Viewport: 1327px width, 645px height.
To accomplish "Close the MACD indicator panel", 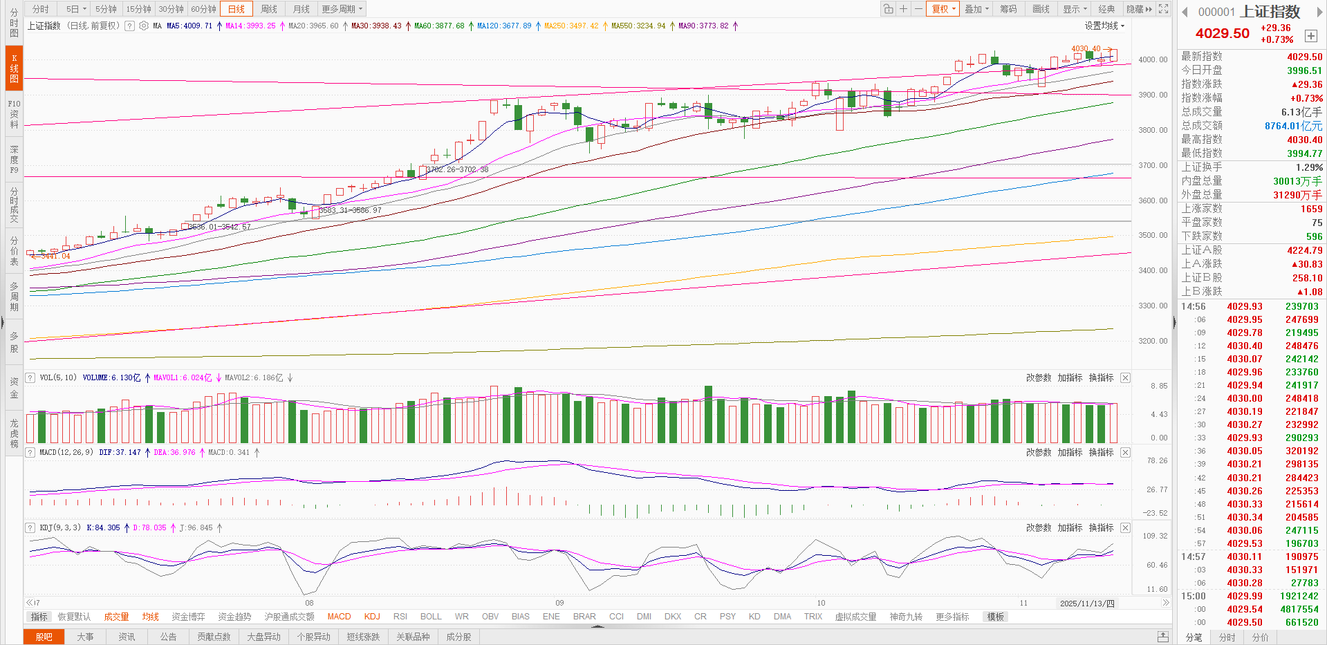I will click(x=1125, y=452).
